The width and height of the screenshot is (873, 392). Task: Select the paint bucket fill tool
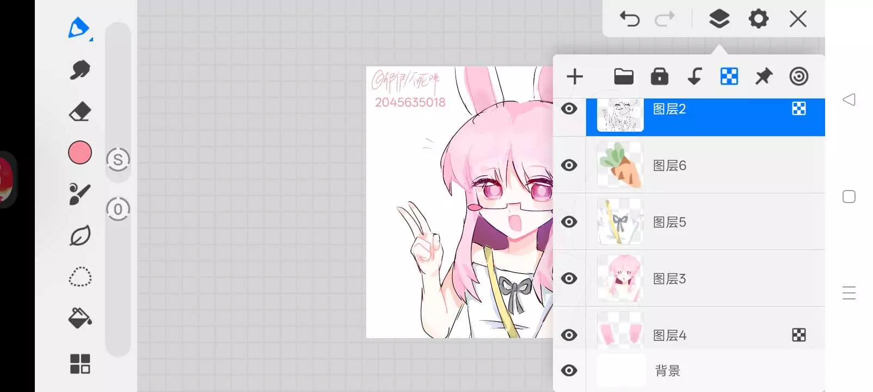(x=80, y=318)
